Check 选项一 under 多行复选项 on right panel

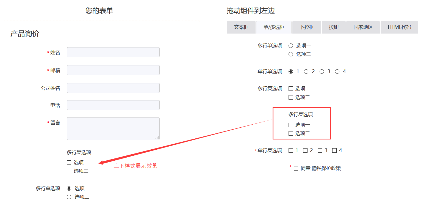(x=290, y=88)
